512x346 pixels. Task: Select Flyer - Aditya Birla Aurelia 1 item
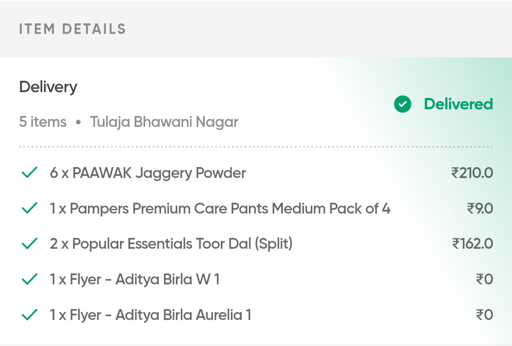[x=150, y=315]
